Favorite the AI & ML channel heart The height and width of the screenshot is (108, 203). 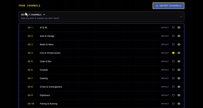[x=173, y=27]
